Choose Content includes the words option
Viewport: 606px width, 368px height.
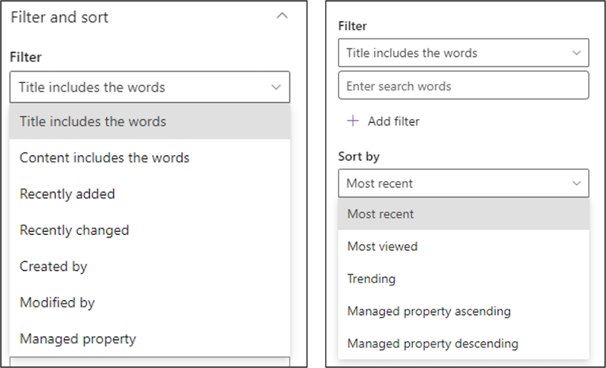[x=150, y=158]
